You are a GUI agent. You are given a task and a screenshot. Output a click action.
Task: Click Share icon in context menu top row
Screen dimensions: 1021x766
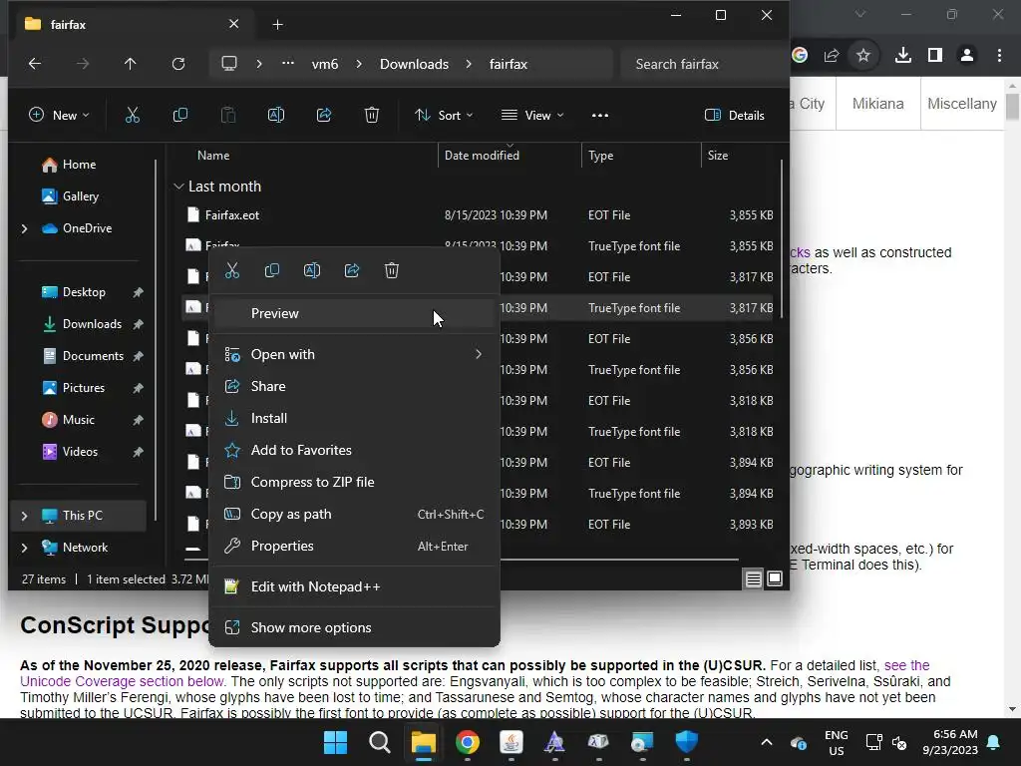352,270
